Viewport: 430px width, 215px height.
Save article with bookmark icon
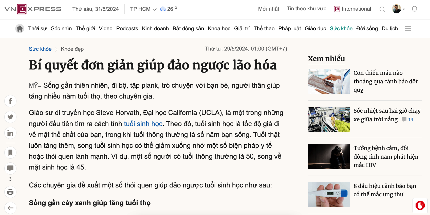[x=10, y=153]
